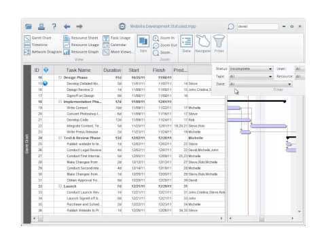Sort by ID column header
This screenshot has width=326, height=244.
click(37, 70)
